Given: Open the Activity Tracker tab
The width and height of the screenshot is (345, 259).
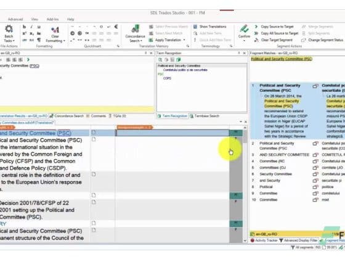Looking at the screenshot, I should coord(264,240).
